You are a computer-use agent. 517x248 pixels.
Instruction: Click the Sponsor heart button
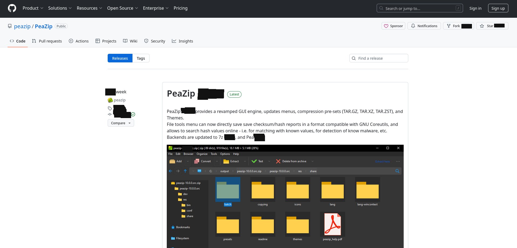pos(393,26)
